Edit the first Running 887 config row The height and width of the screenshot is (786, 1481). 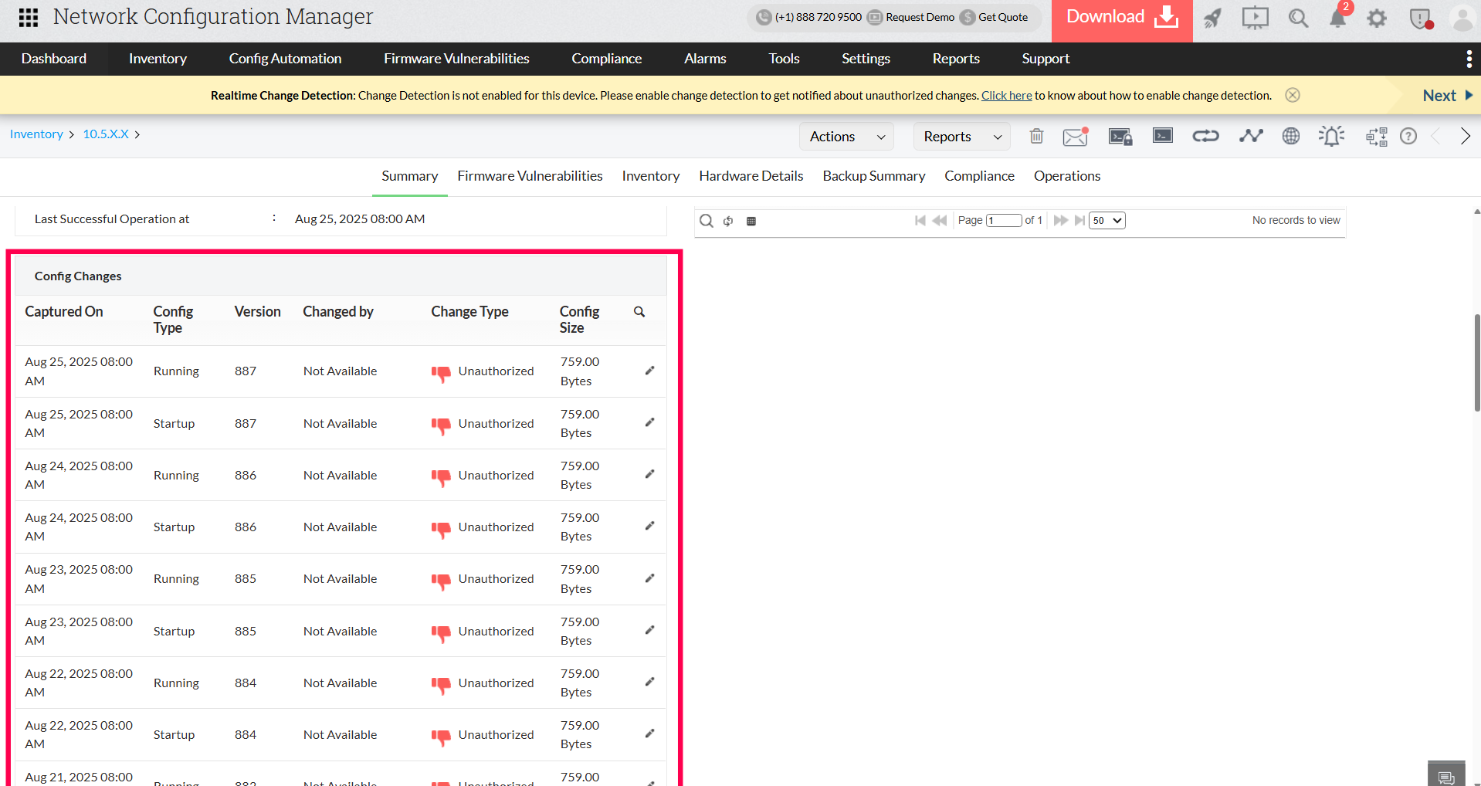[649, 371]
